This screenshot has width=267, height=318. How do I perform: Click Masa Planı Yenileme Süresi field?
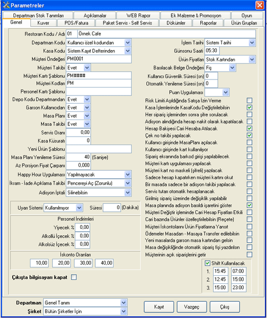click(x=78, y=157)
